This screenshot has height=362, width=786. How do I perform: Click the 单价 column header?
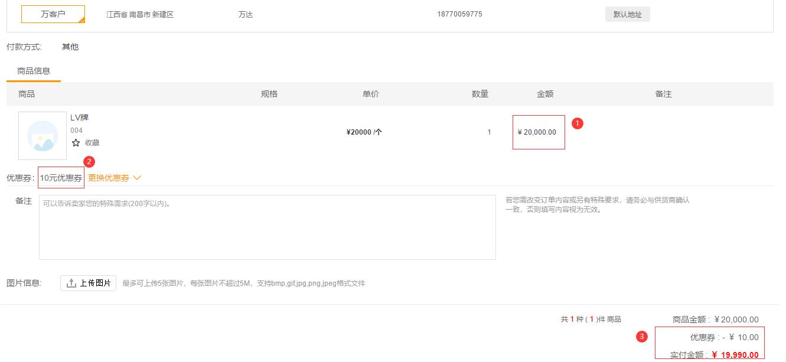pyautogui.click(x=370, y=94)
